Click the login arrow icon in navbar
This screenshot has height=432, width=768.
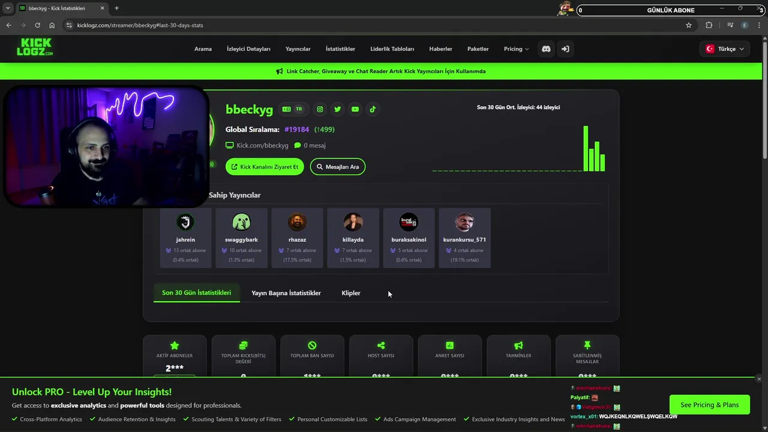(x=565, y=49)
